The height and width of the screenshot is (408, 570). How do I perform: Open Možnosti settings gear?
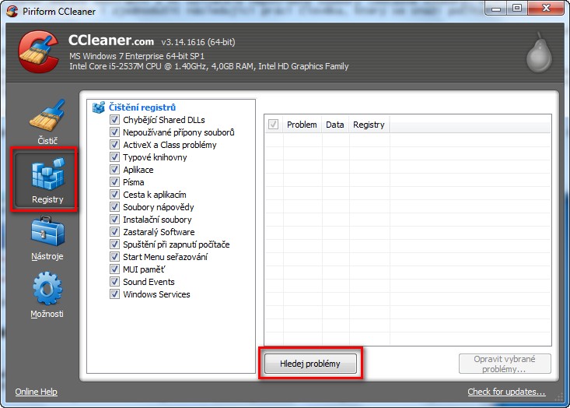pyautogui.click(x=47, y=295)
